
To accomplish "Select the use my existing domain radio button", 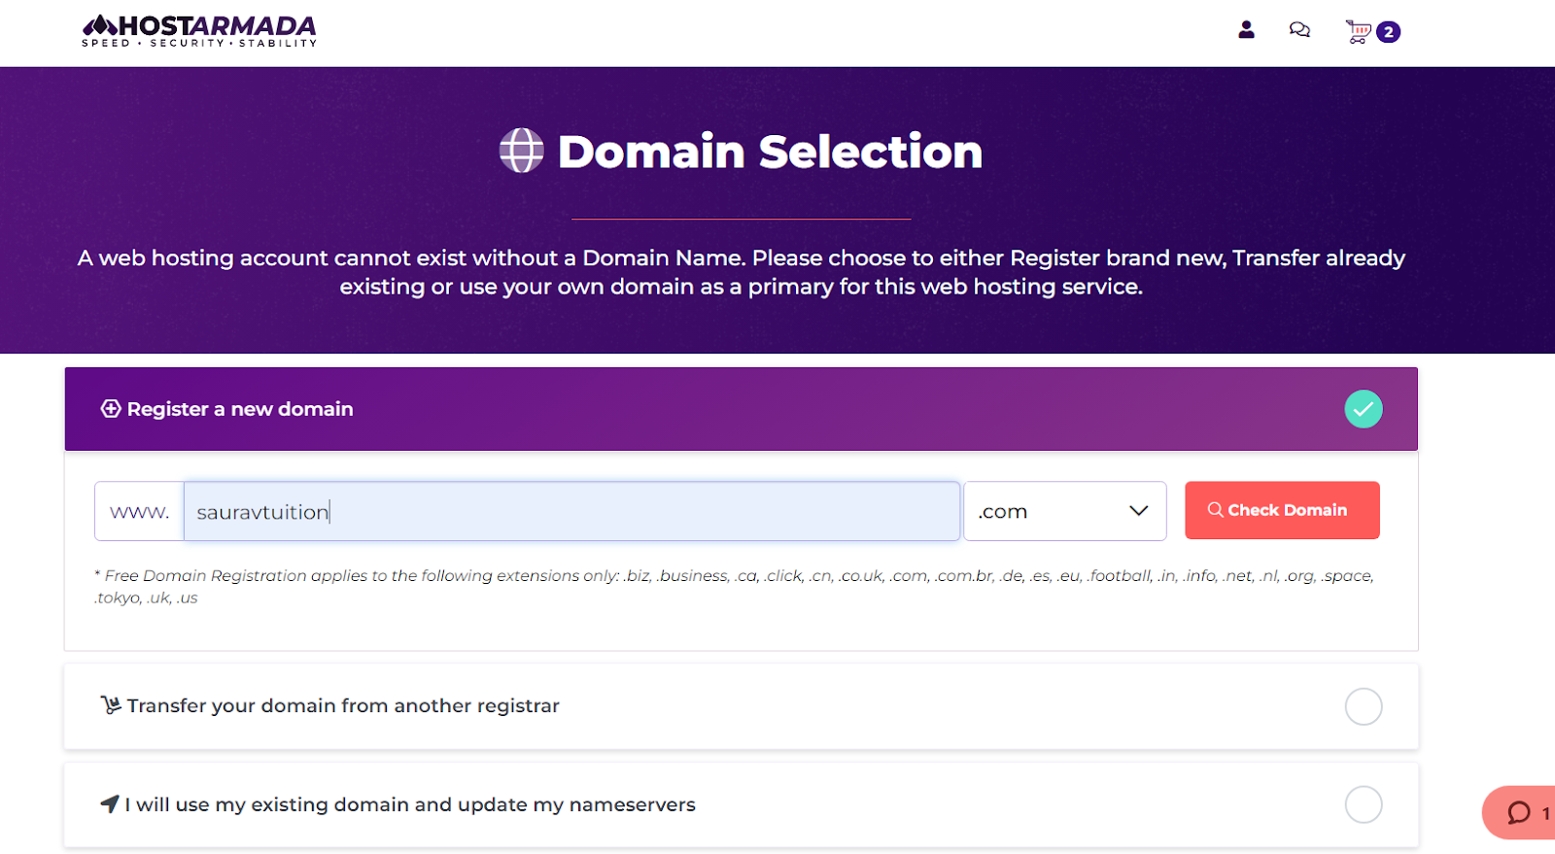I will click(x=1364, y=804).
